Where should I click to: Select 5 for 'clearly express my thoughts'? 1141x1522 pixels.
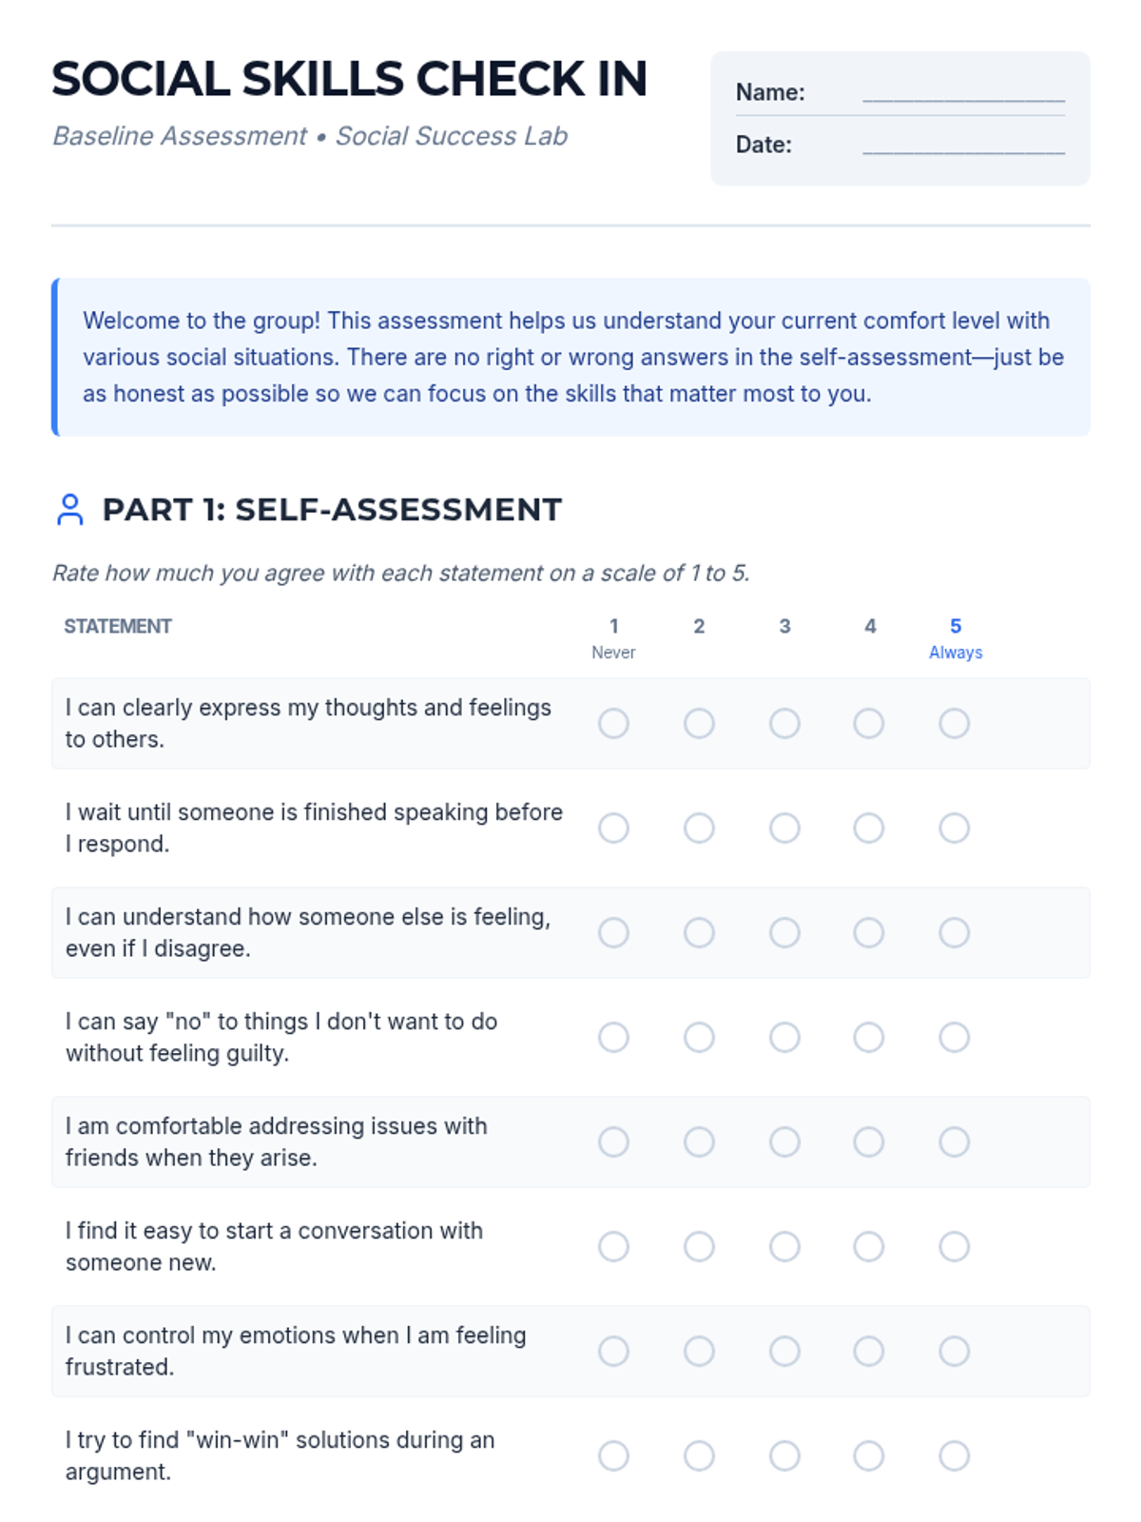954,724
